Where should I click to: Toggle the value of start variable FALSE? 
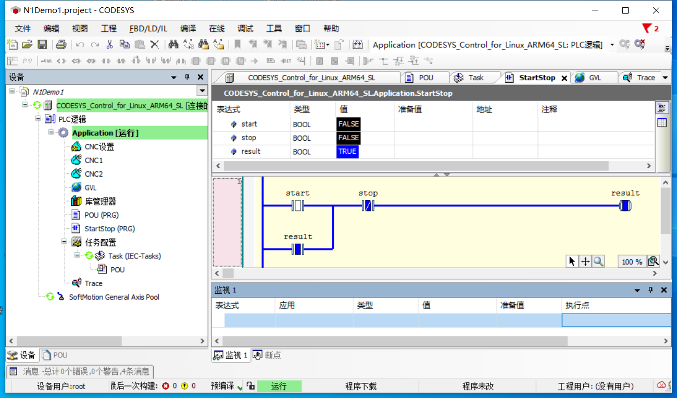347,124
